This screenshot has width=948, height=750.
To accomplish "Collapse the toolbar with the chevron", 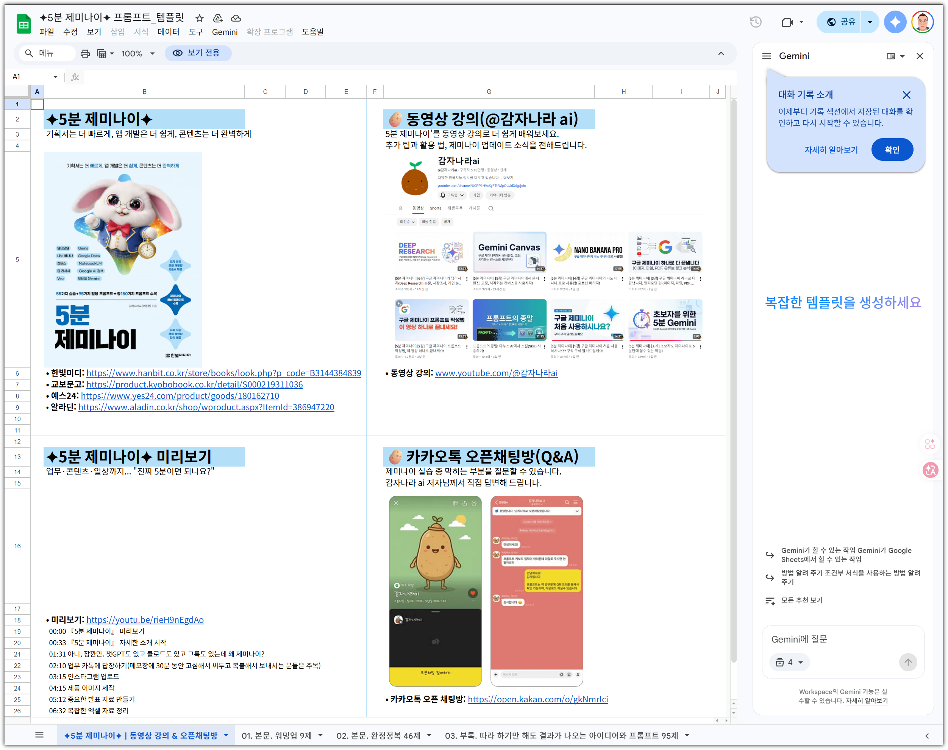I will coord(721,54).
